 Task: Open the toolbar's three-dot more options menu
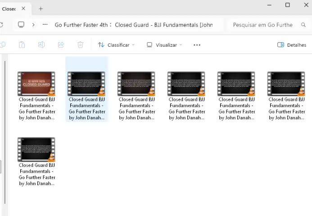click(197, 45)
